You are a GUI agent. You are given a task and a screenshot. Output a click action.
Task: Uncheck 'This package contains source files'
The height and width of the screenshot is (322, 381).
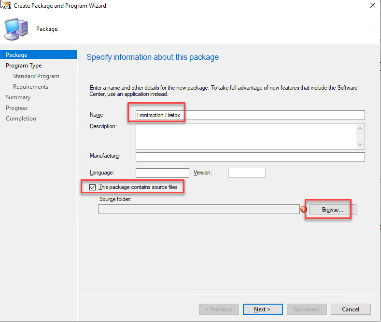tap(92, 187)
